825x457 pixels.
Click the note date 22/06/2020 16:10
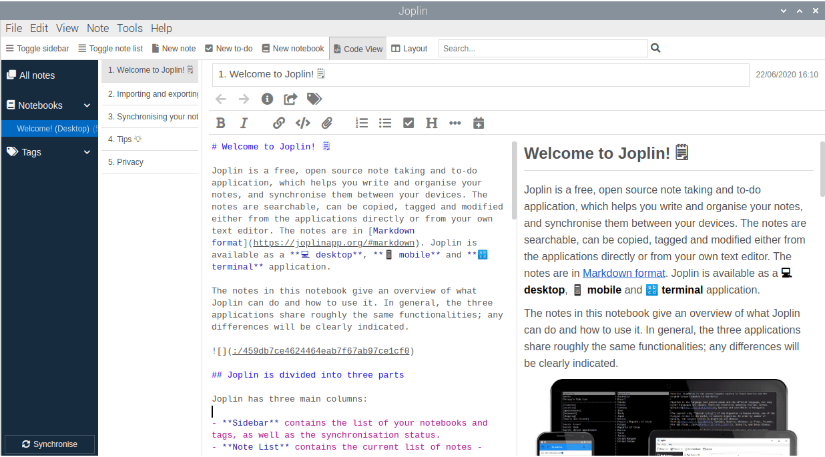point(787,75)
